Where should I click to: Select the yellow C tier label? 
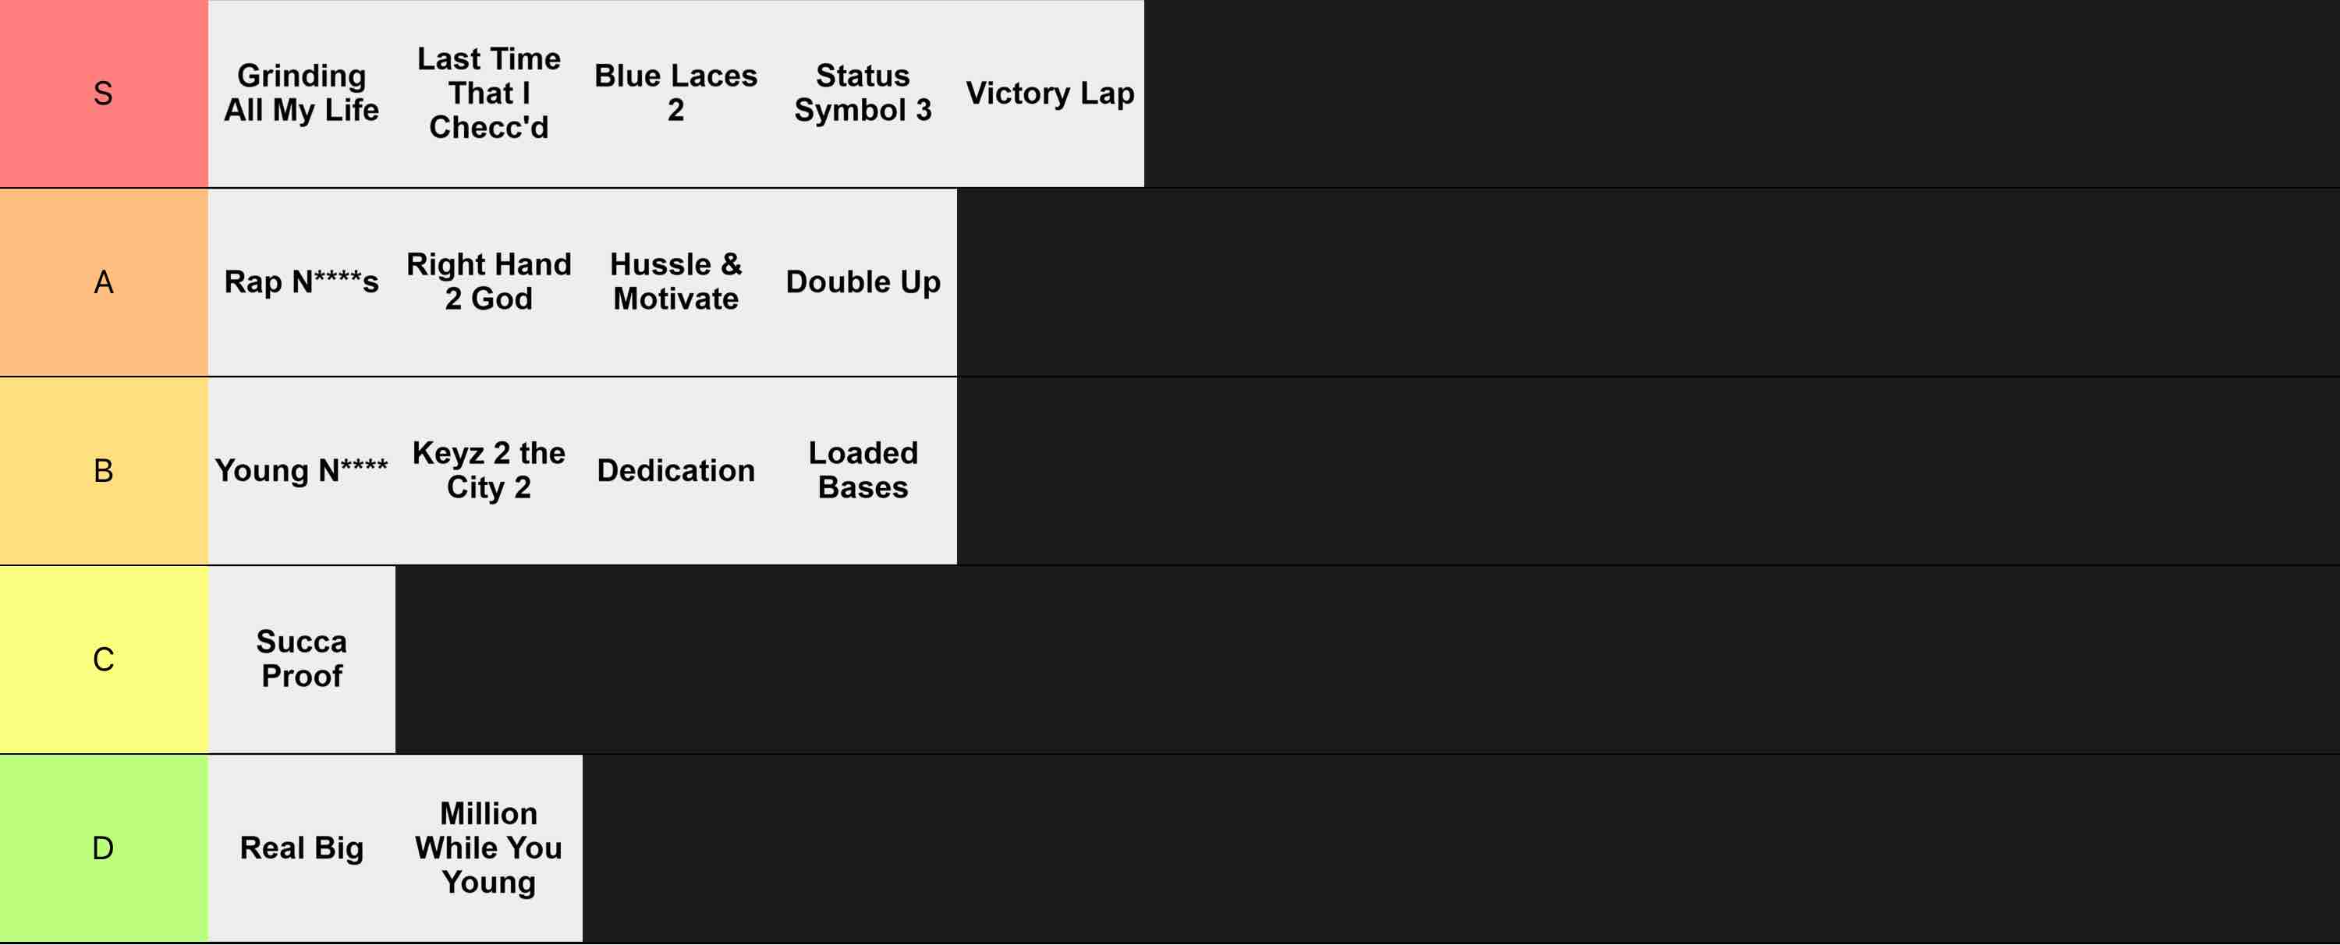pos(104,660)
